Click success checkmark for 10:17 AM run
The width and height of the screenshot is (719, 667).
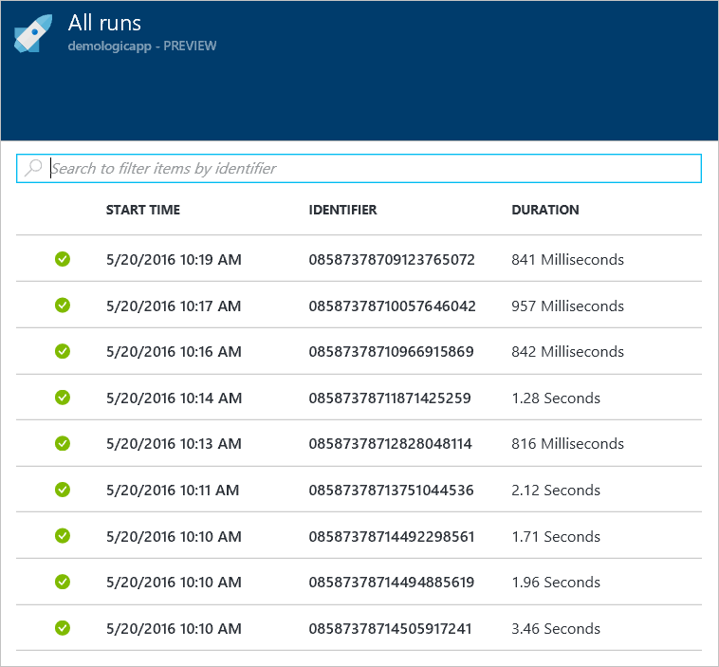(x=63, y=306)
